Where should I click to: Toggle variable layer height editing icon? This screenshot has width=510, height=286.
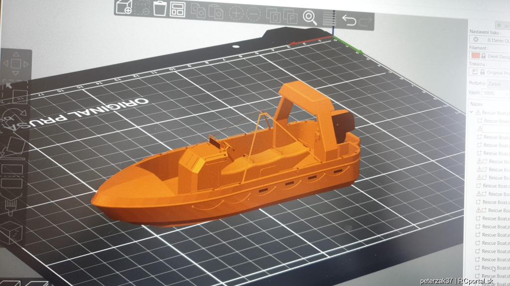click(329, 19)
